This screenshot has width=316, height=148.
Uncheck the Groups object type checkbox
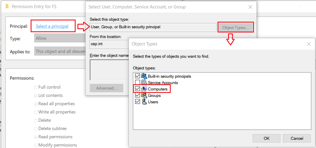(137, 95)
